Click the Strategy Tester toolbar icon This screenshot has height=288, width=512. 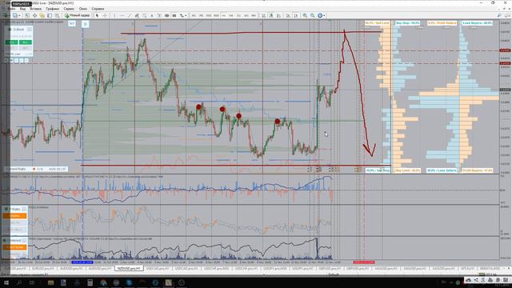pyautogui.click(x=57, y=15)
